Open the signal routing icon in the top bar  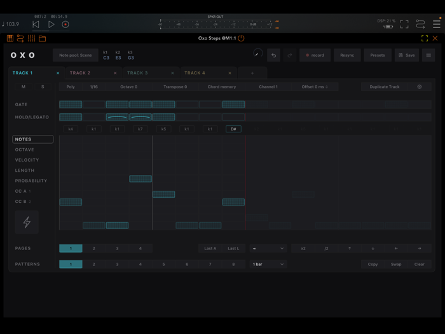[x=420, y=24]
